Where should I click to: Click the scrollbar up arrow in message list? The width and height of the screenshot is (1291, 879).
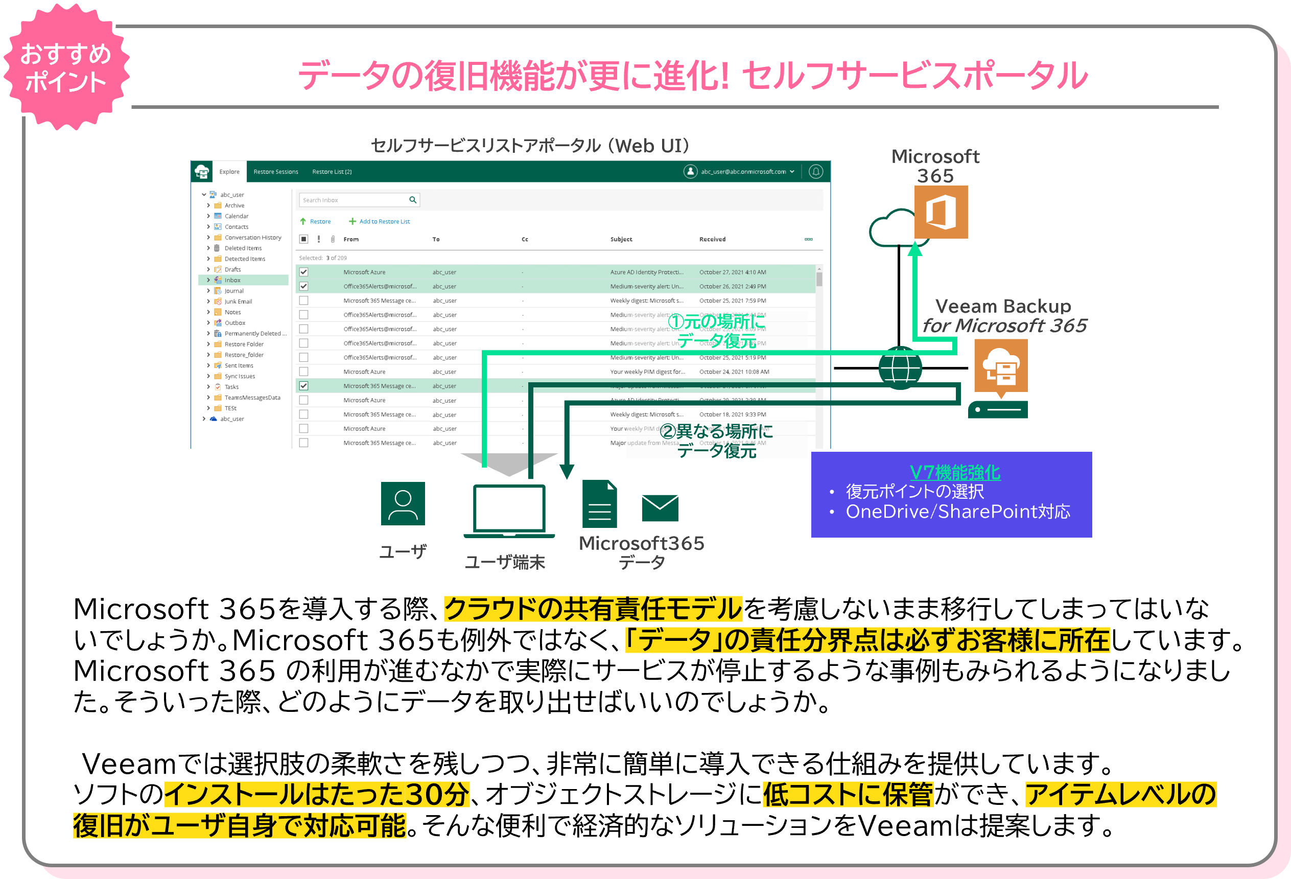(x=819, y=269)
